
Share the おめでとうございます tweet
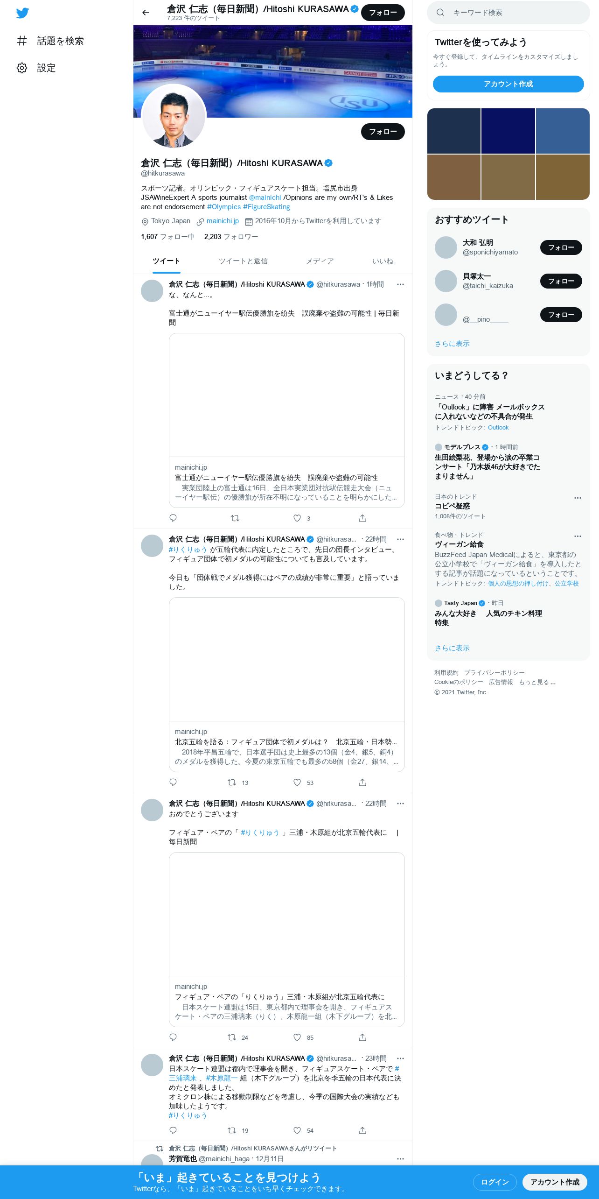[x=362, y=1037]
